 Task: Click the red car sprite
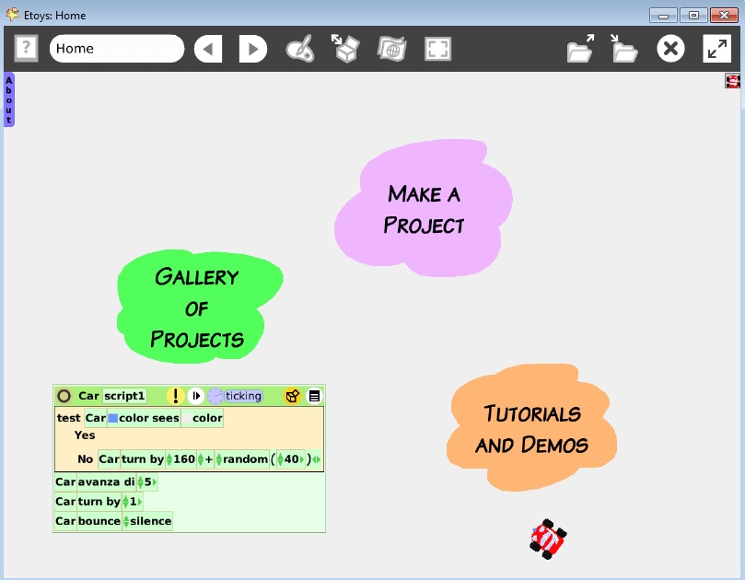pos(548,539)
